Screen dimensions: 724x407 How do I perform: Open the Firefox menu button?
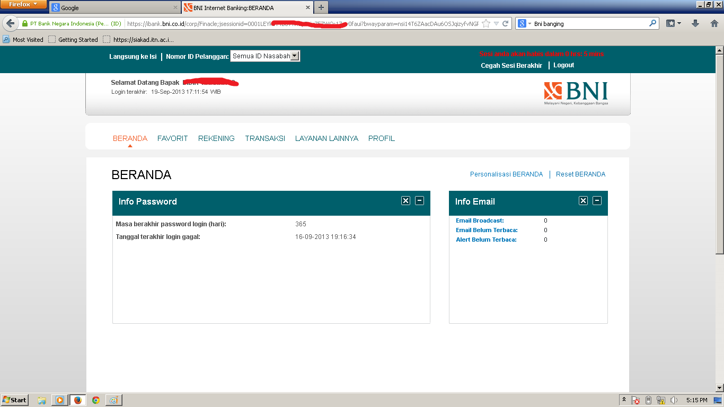coord(23,4)
